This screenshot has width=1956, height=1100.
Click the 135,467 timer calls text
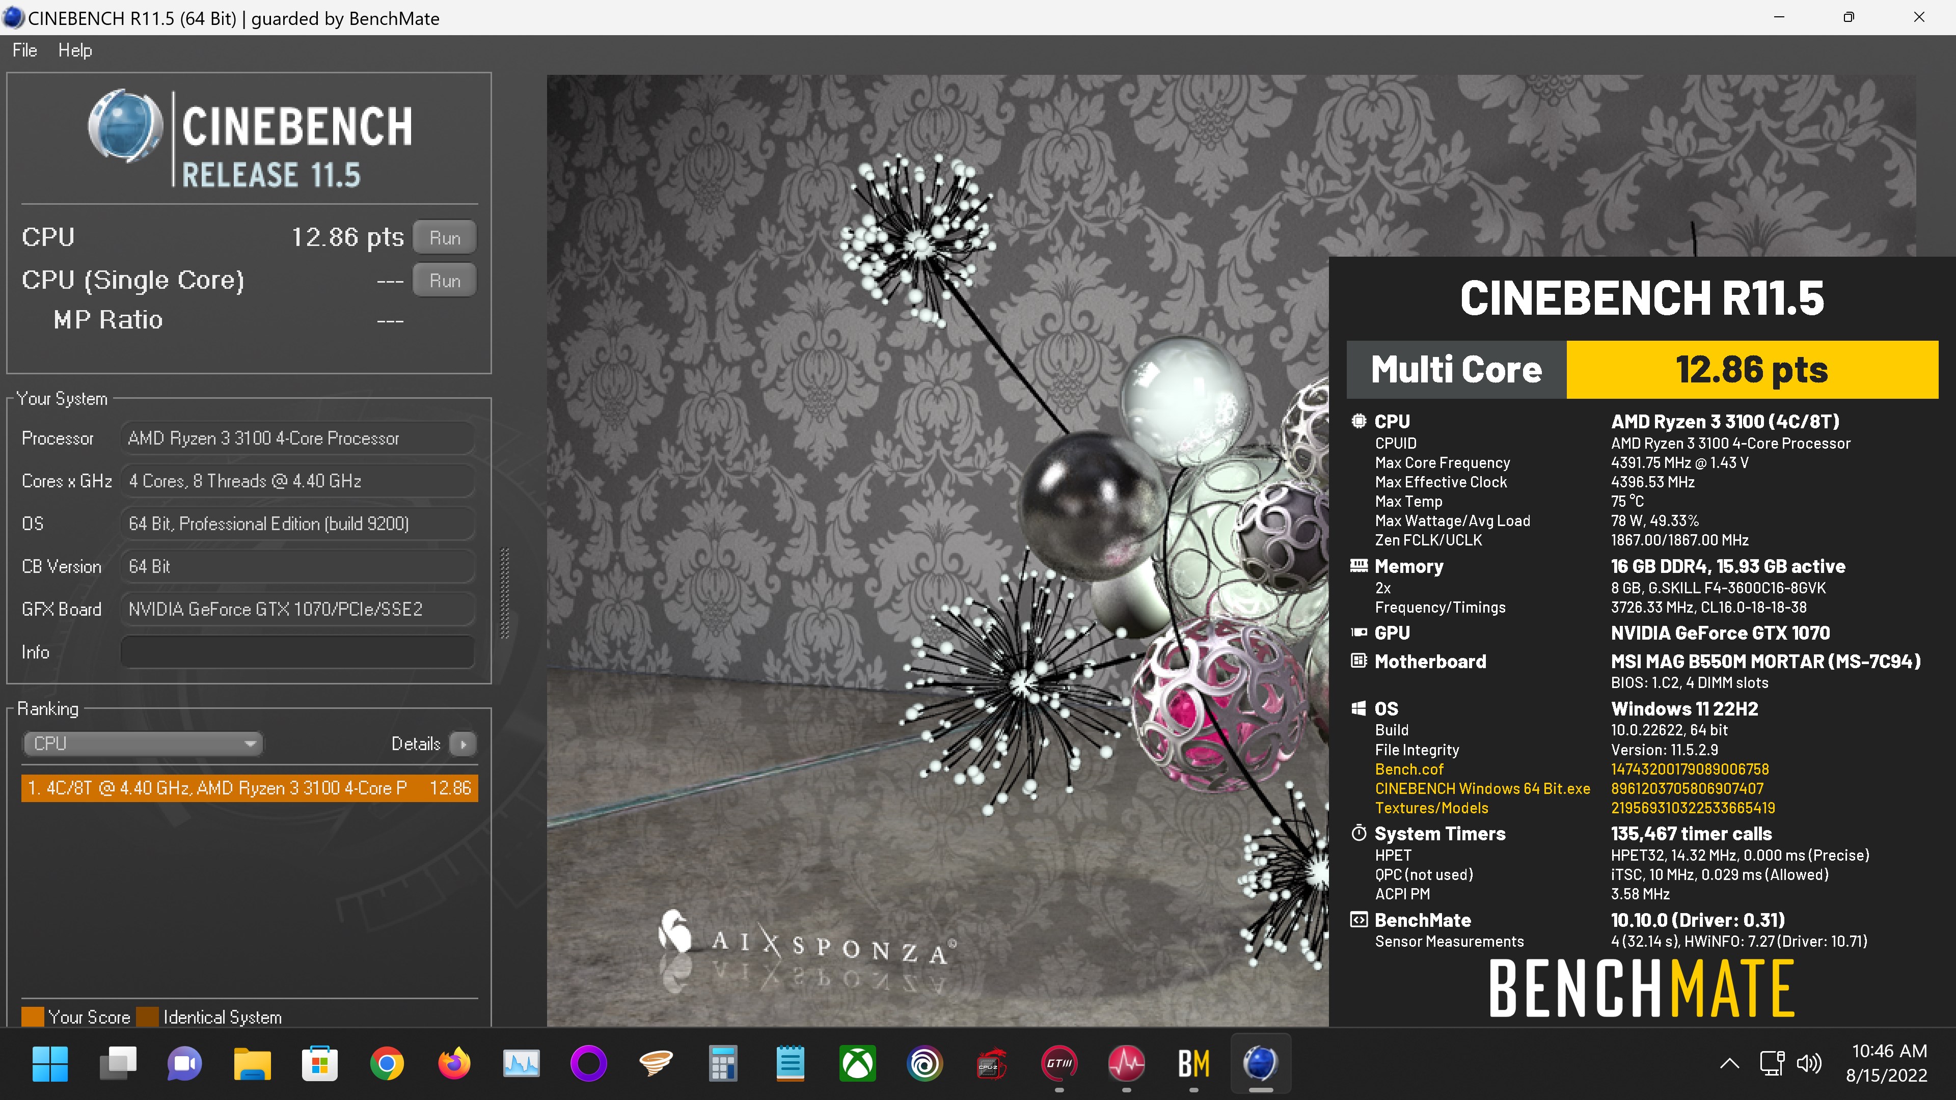point(1691,834)
